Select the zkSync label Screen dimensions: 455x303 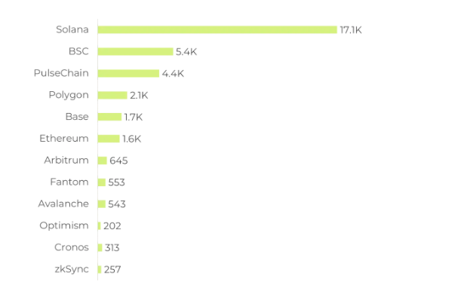point(71,269)
